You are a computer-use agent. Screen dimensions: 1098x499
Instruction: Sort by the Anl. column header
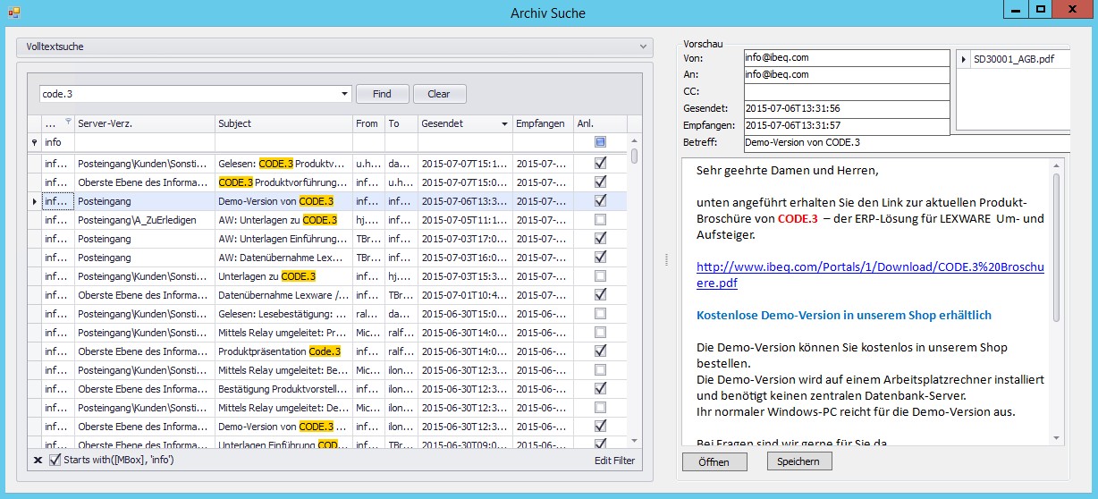click(x=600, y=123)
